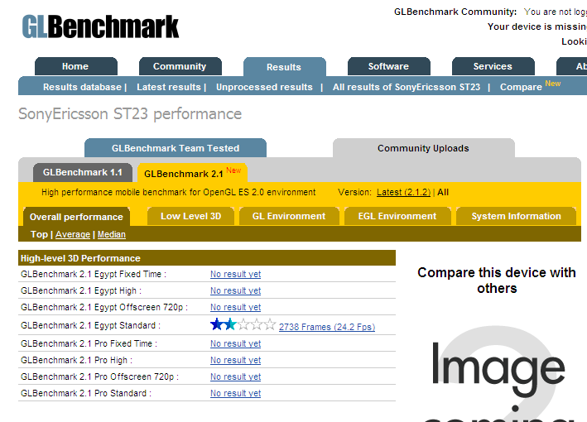This screenshot has width=587, height=422.
Task: Select Top results view
Action: 39,234
